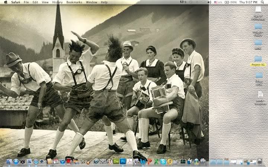The height and width of the screenshot is (167, 268).
Task: Open Adobe Acrobat PDF icon
Action: tap(130, 161)
